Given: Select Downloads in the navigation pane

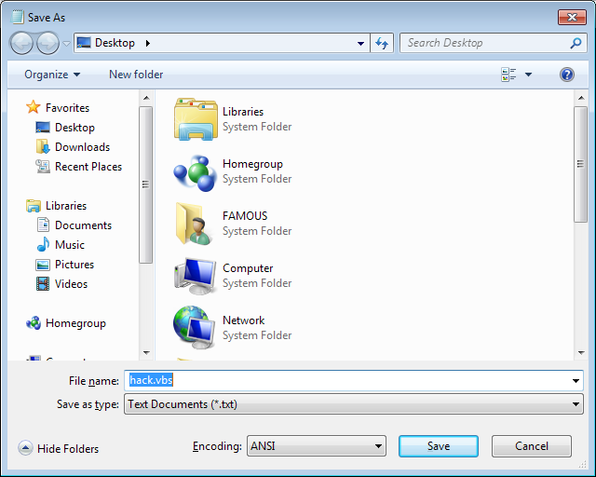Looking at the screenshot, I should [82, 147].
